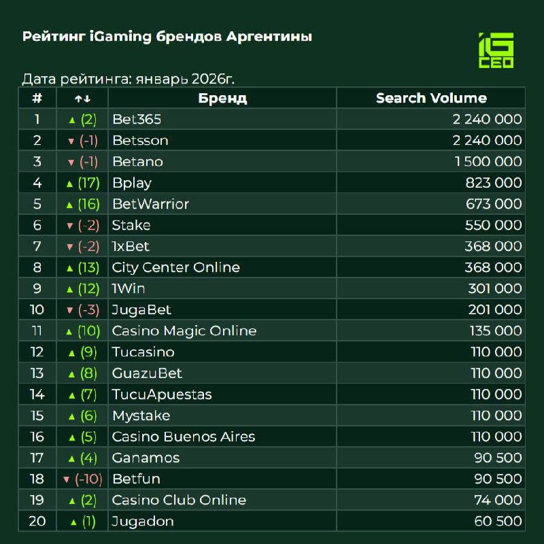Click Casino Magic Online entry
Screen dimensions: 544x544
point(184,331)
